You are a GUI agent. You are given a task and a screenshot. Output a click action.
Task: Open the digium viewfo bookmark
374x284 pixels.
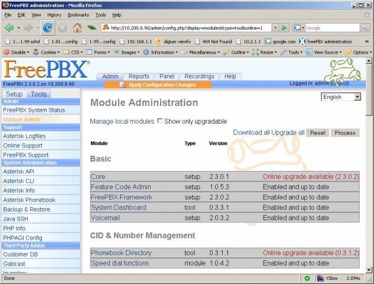point(173,41)
